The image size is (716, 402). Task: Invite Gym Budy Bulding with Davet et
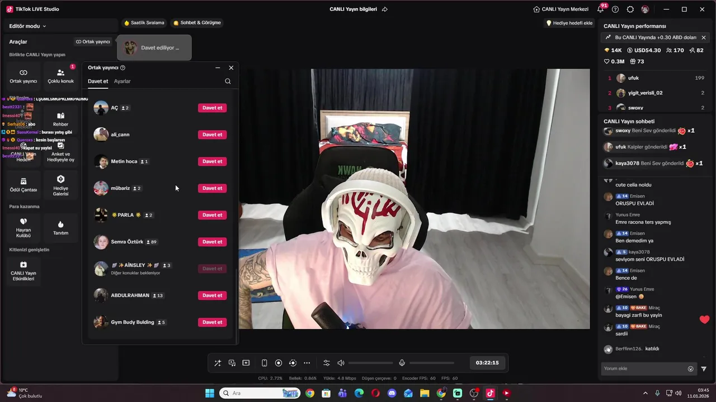(x=212, y=322)
